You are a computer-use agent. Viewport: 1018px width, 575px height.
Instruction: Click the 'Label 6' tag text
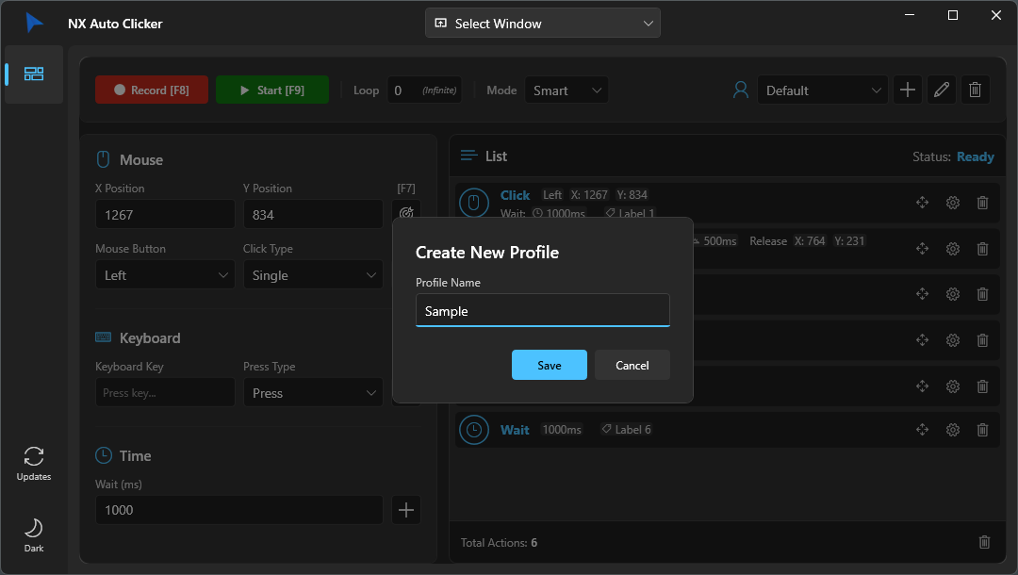click(632, 429)
